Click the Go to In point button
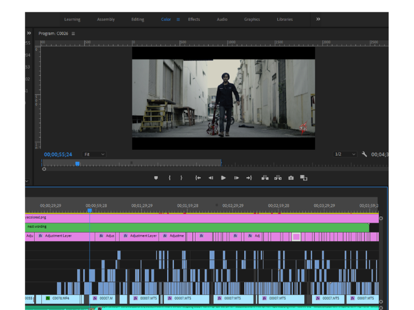The height and width of the screenshot is (310, 414). point(198,178)
